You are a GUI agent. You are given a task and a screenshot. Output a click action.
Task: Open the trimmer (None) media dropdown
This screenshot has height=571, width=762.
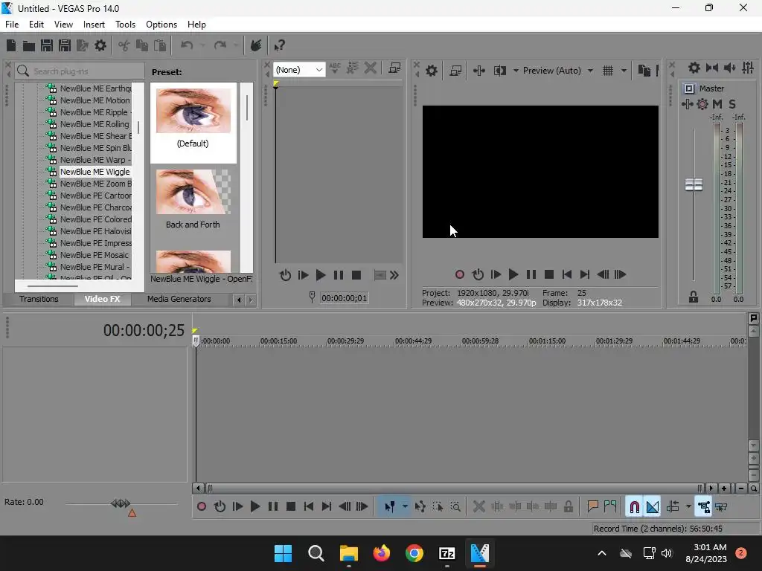299,70
